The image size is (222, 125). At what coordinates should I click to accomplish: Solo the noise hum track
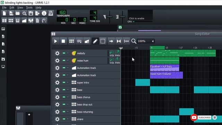coord(68,60)
